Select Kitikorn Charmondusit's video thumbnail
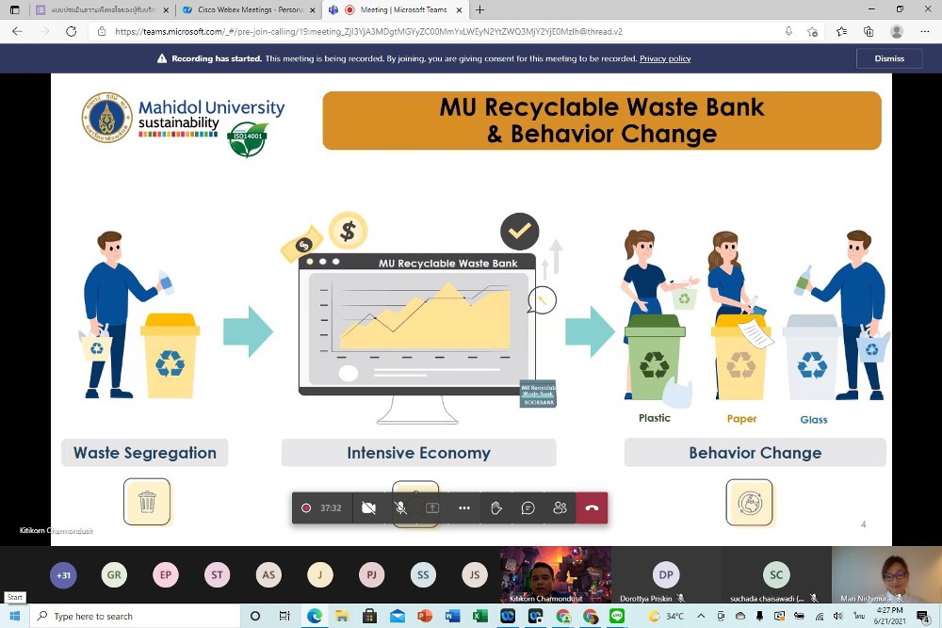Viewport: 942px width, 628px height. point(556,572)
